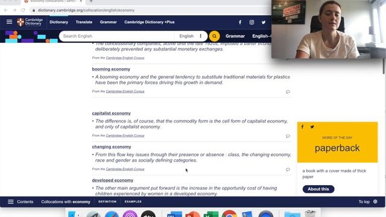Open Cambridge Dictionary Facebook page icon
Image resolution: width=386 pixels, height=217 pixels.
pos(240,22)
